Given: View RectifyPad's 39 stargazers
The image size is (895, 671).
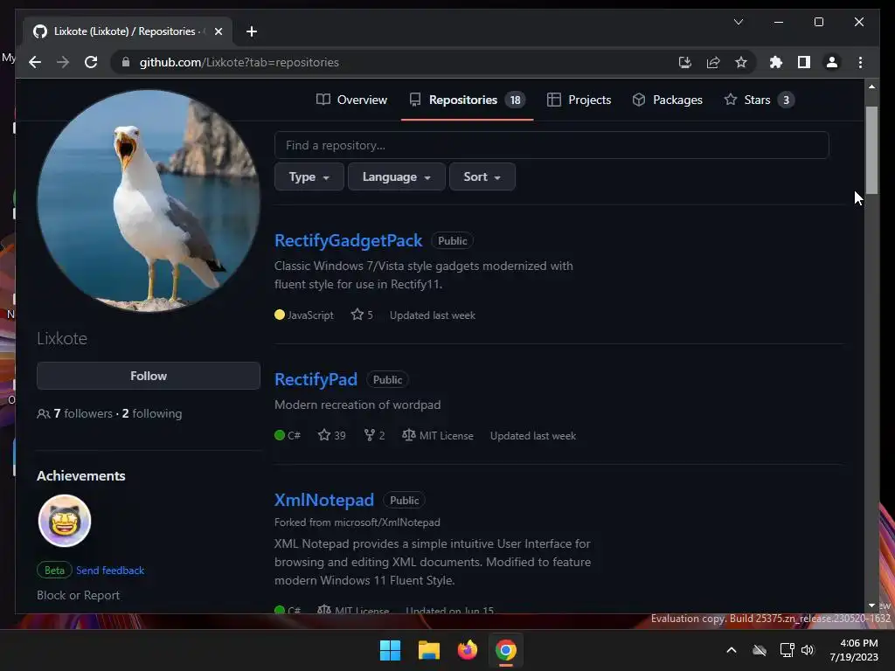Looking at the screenshot, I should coord(331,435).
